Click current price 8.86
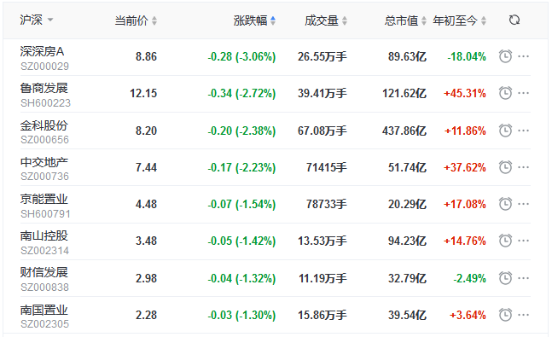 pos(146,56)
